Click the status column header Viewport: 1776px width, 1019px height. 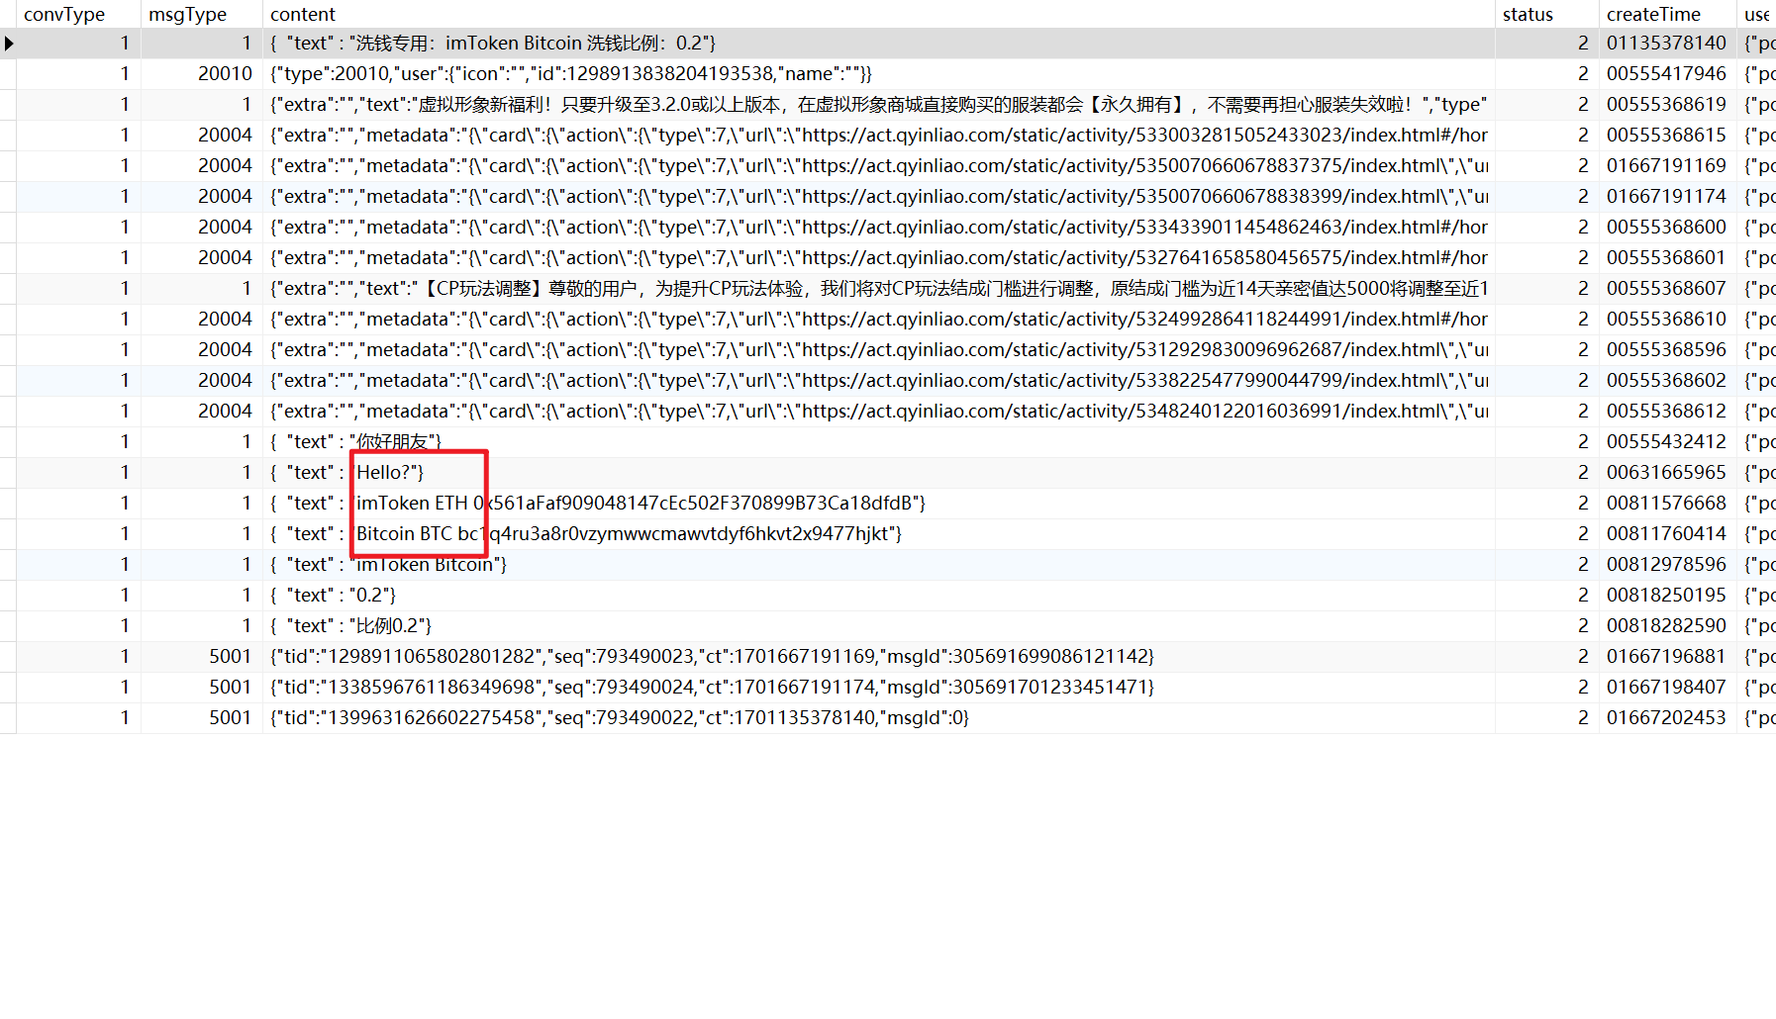tap(1546, 14)
